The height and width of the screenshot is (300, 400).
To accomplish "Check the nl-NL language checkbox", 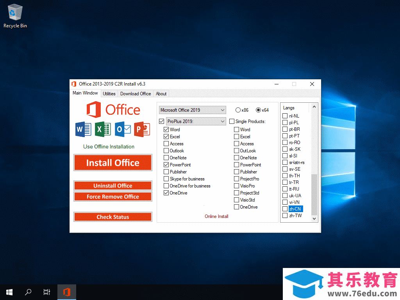I will 285,116.
